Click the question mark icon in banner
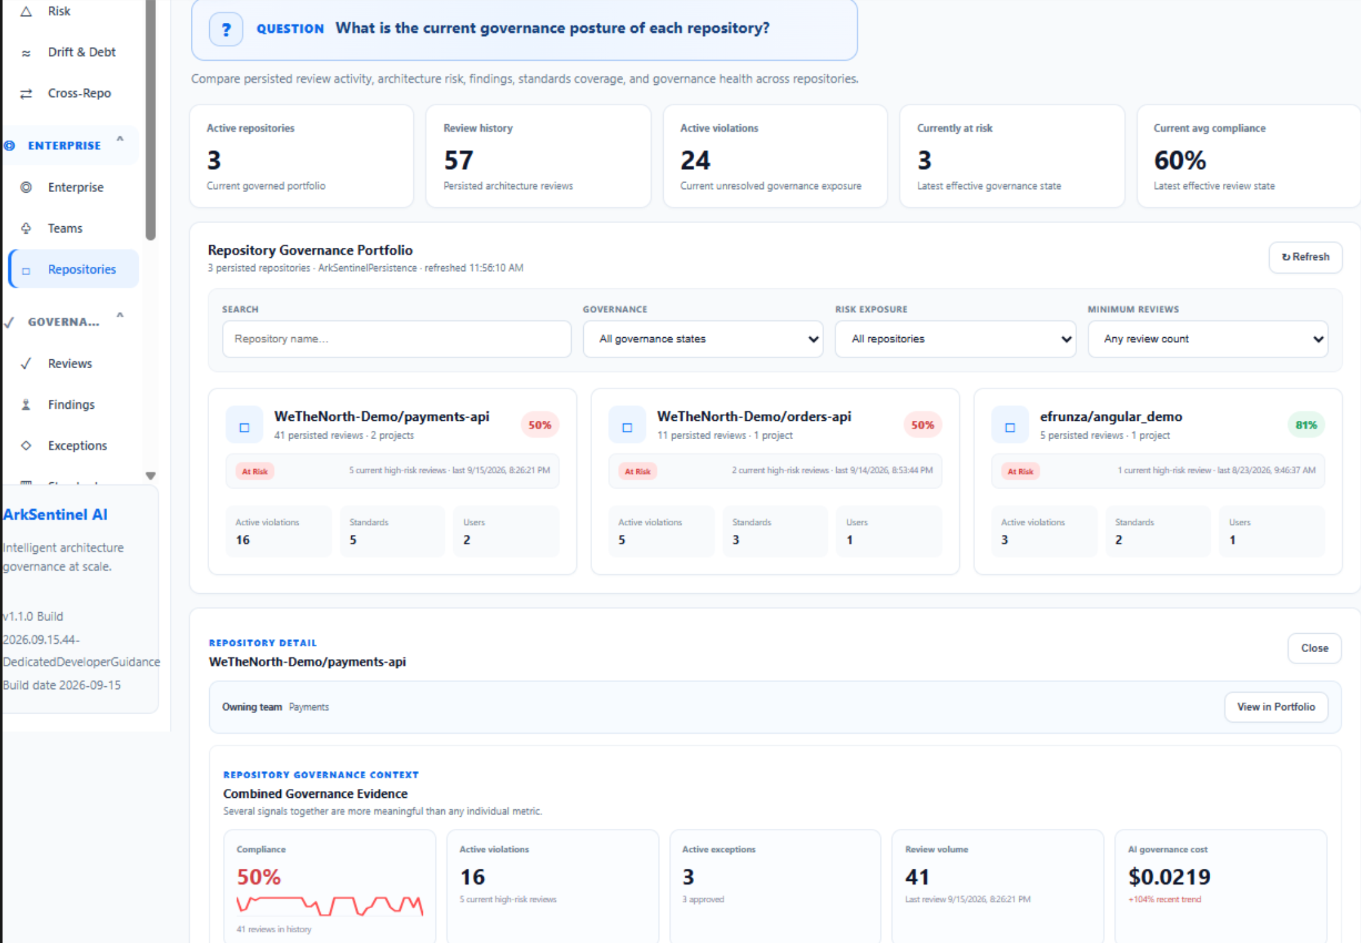 point(226,29)
